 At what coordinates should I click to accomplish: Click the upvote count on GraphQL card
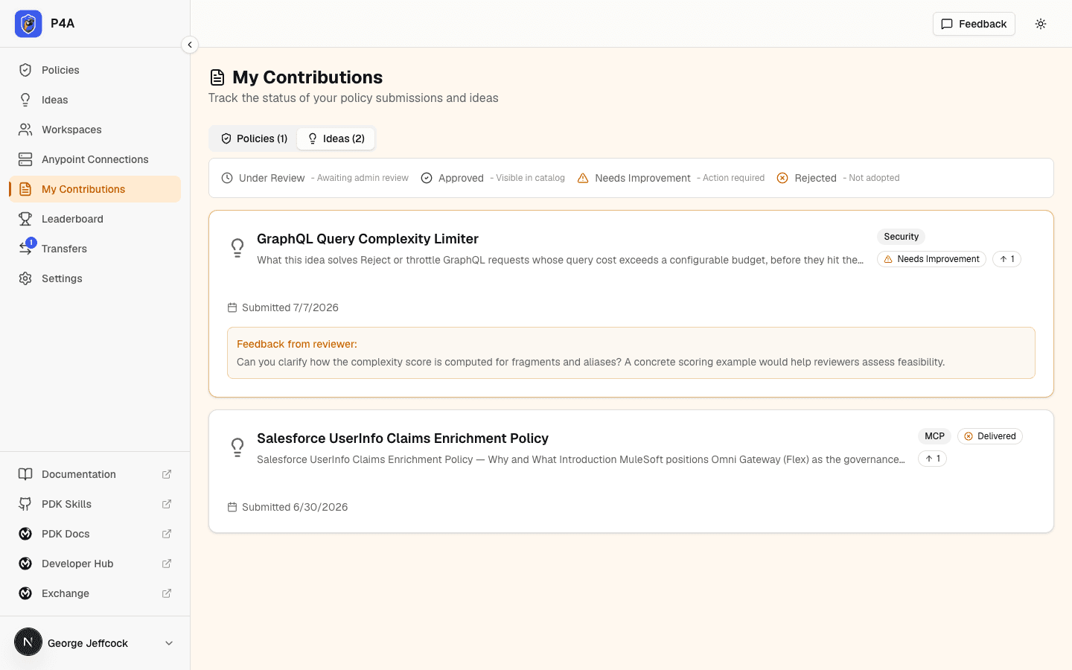1006,259
